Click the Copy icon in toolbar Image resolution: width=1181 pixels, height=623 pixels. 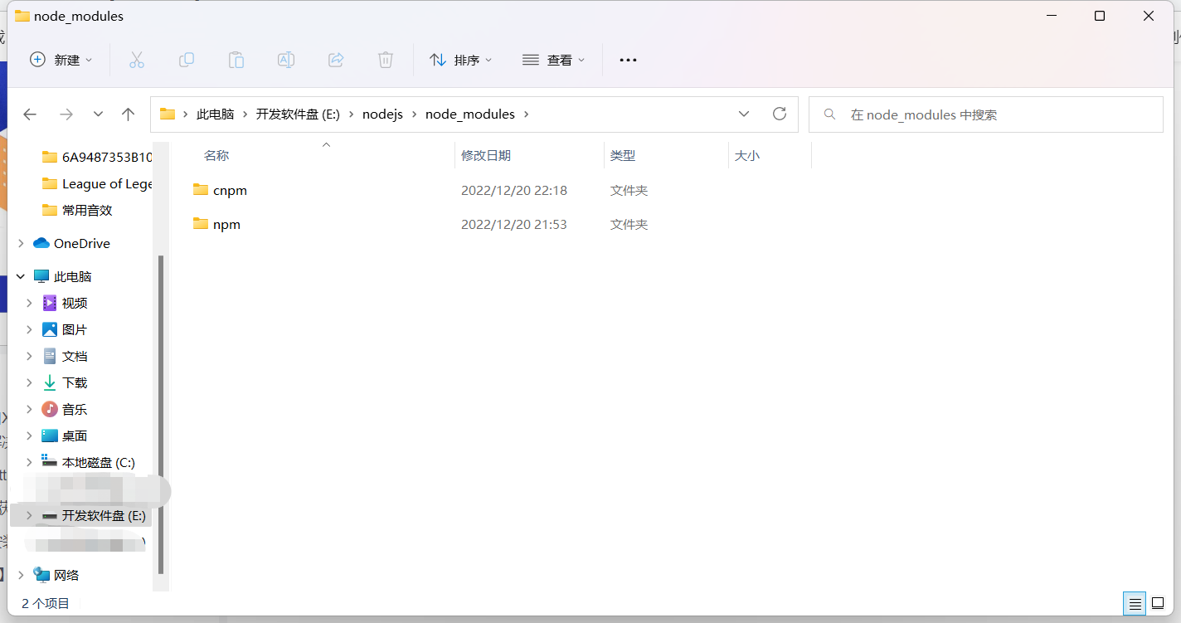click(187, 60)
